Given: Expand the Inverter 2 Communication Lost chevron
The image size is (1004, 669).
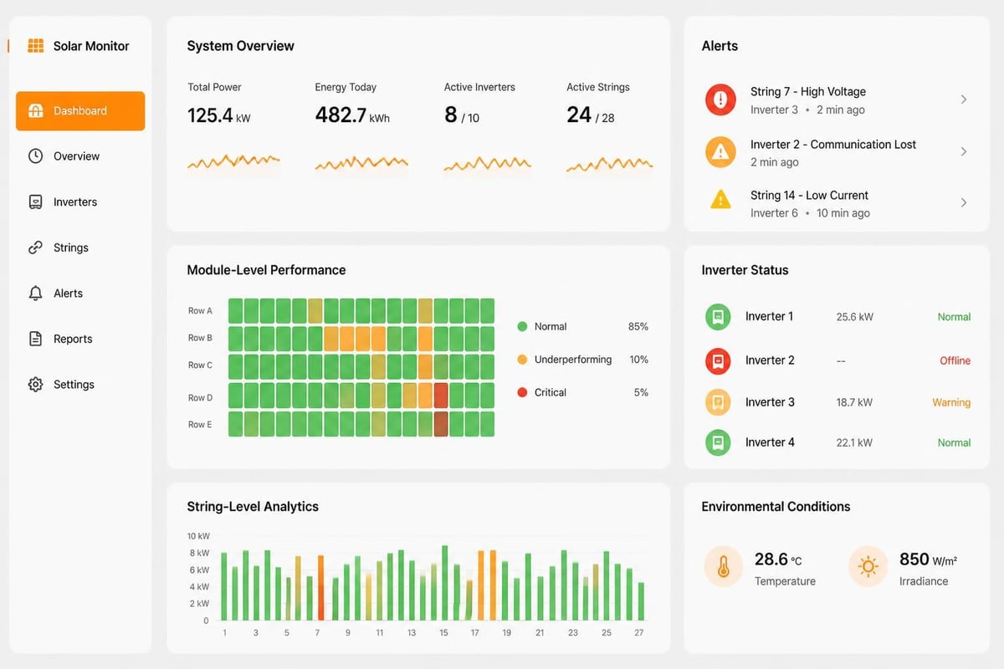Looking at the screenshot, I should [x=964, y=151].
